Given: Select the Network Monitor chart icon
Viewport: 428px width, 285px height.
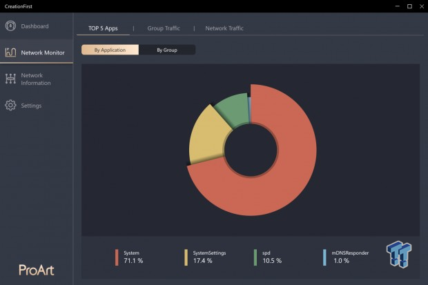Looking at the screenshot, I should coord(10,52).
